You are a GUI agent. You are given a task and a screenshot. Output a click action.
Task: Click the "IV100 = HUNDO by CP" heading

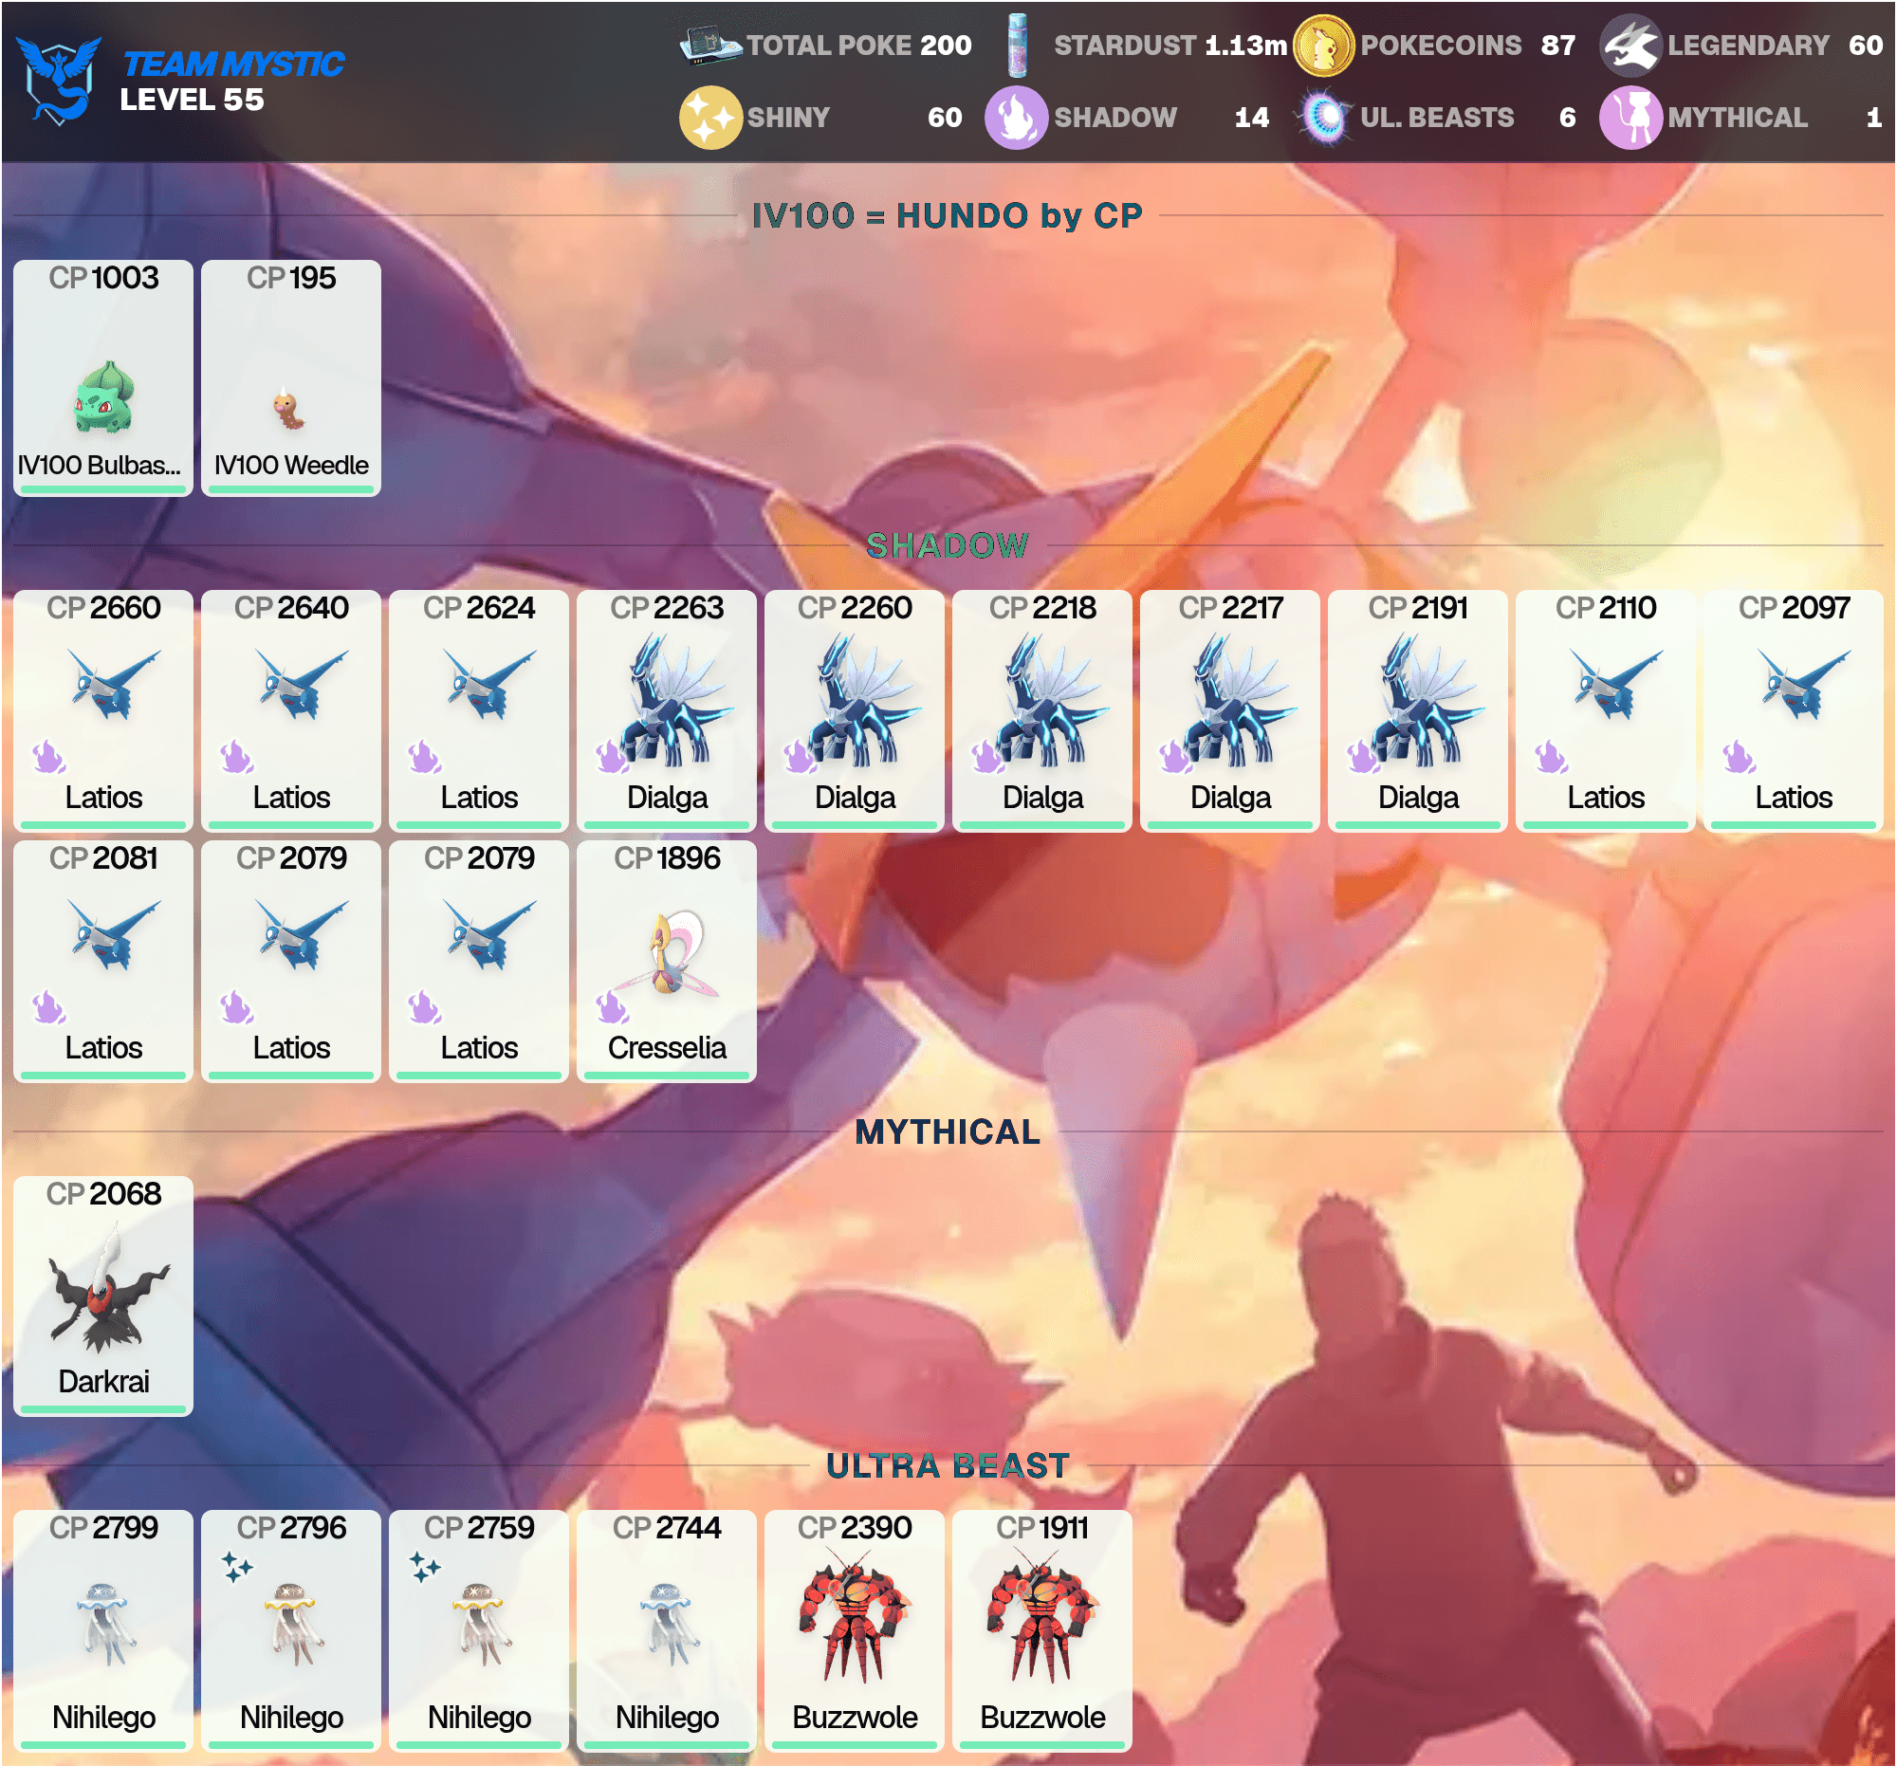tap(948, 215)
